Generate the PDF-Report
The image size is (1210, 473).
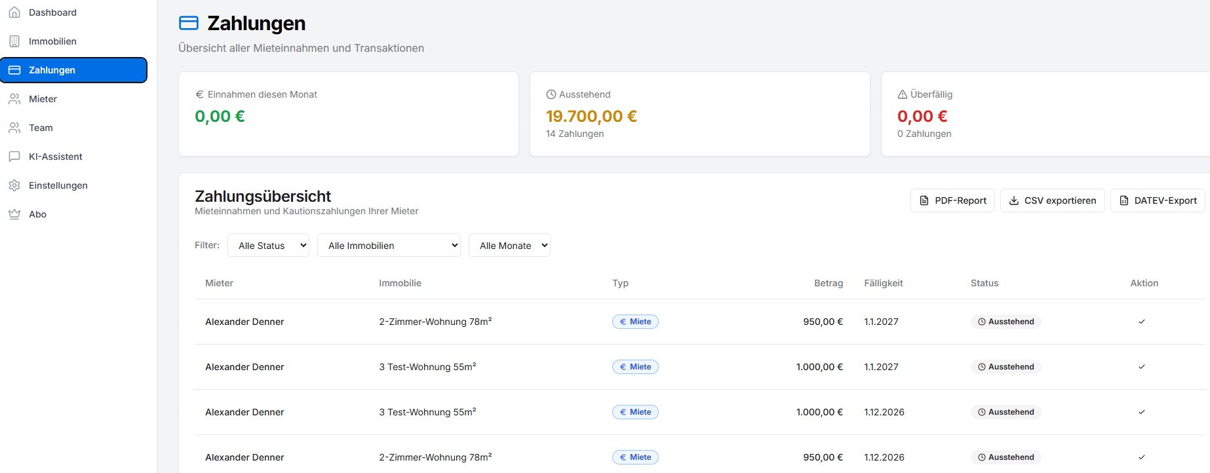click(x=952, y=200)
